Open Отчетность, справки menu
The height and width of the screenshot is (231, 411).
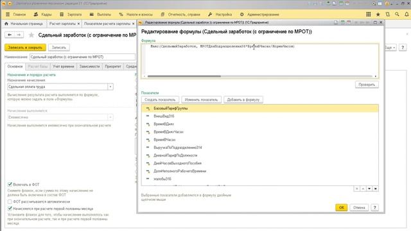(184, 14)
